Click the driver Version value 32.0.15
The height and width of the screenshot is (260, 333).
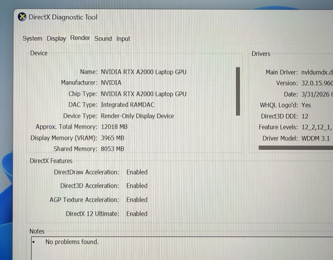coord(317,83)
